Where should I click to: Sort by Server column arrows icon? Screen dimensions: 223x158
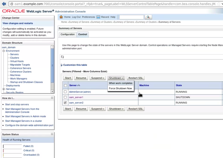coord(79,85)
